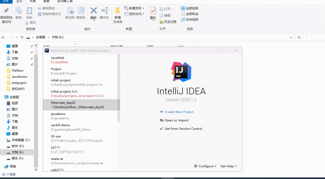Click the IntelliJ IDEA logo
The height and width of the screenshot is (179, 325).
pyautogui.click(x=182, y=72)
